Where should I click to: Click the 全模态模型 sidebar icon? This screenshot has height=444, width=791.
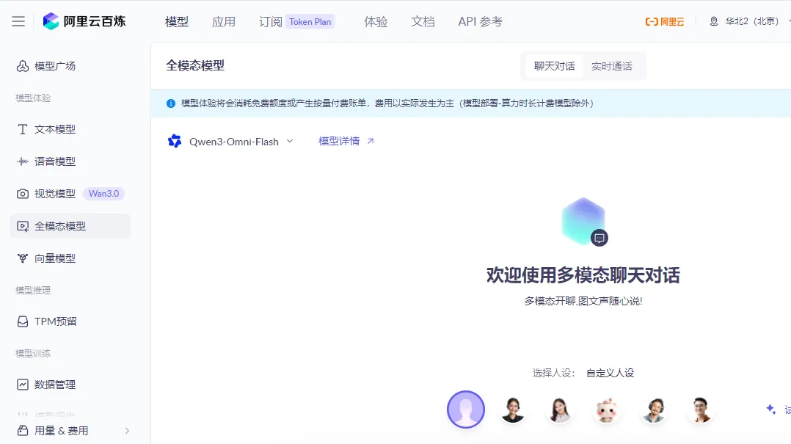click(x=23, y=226)
